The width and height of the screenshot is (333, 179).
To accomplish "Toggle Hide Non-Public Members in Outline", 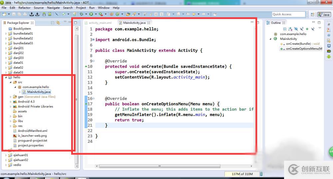I will [x=307, y=29].
